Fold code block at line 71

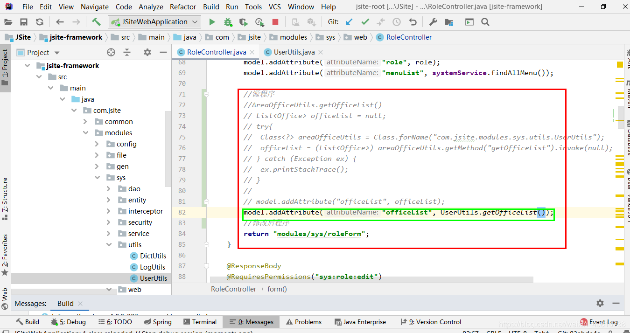[206, 94]
